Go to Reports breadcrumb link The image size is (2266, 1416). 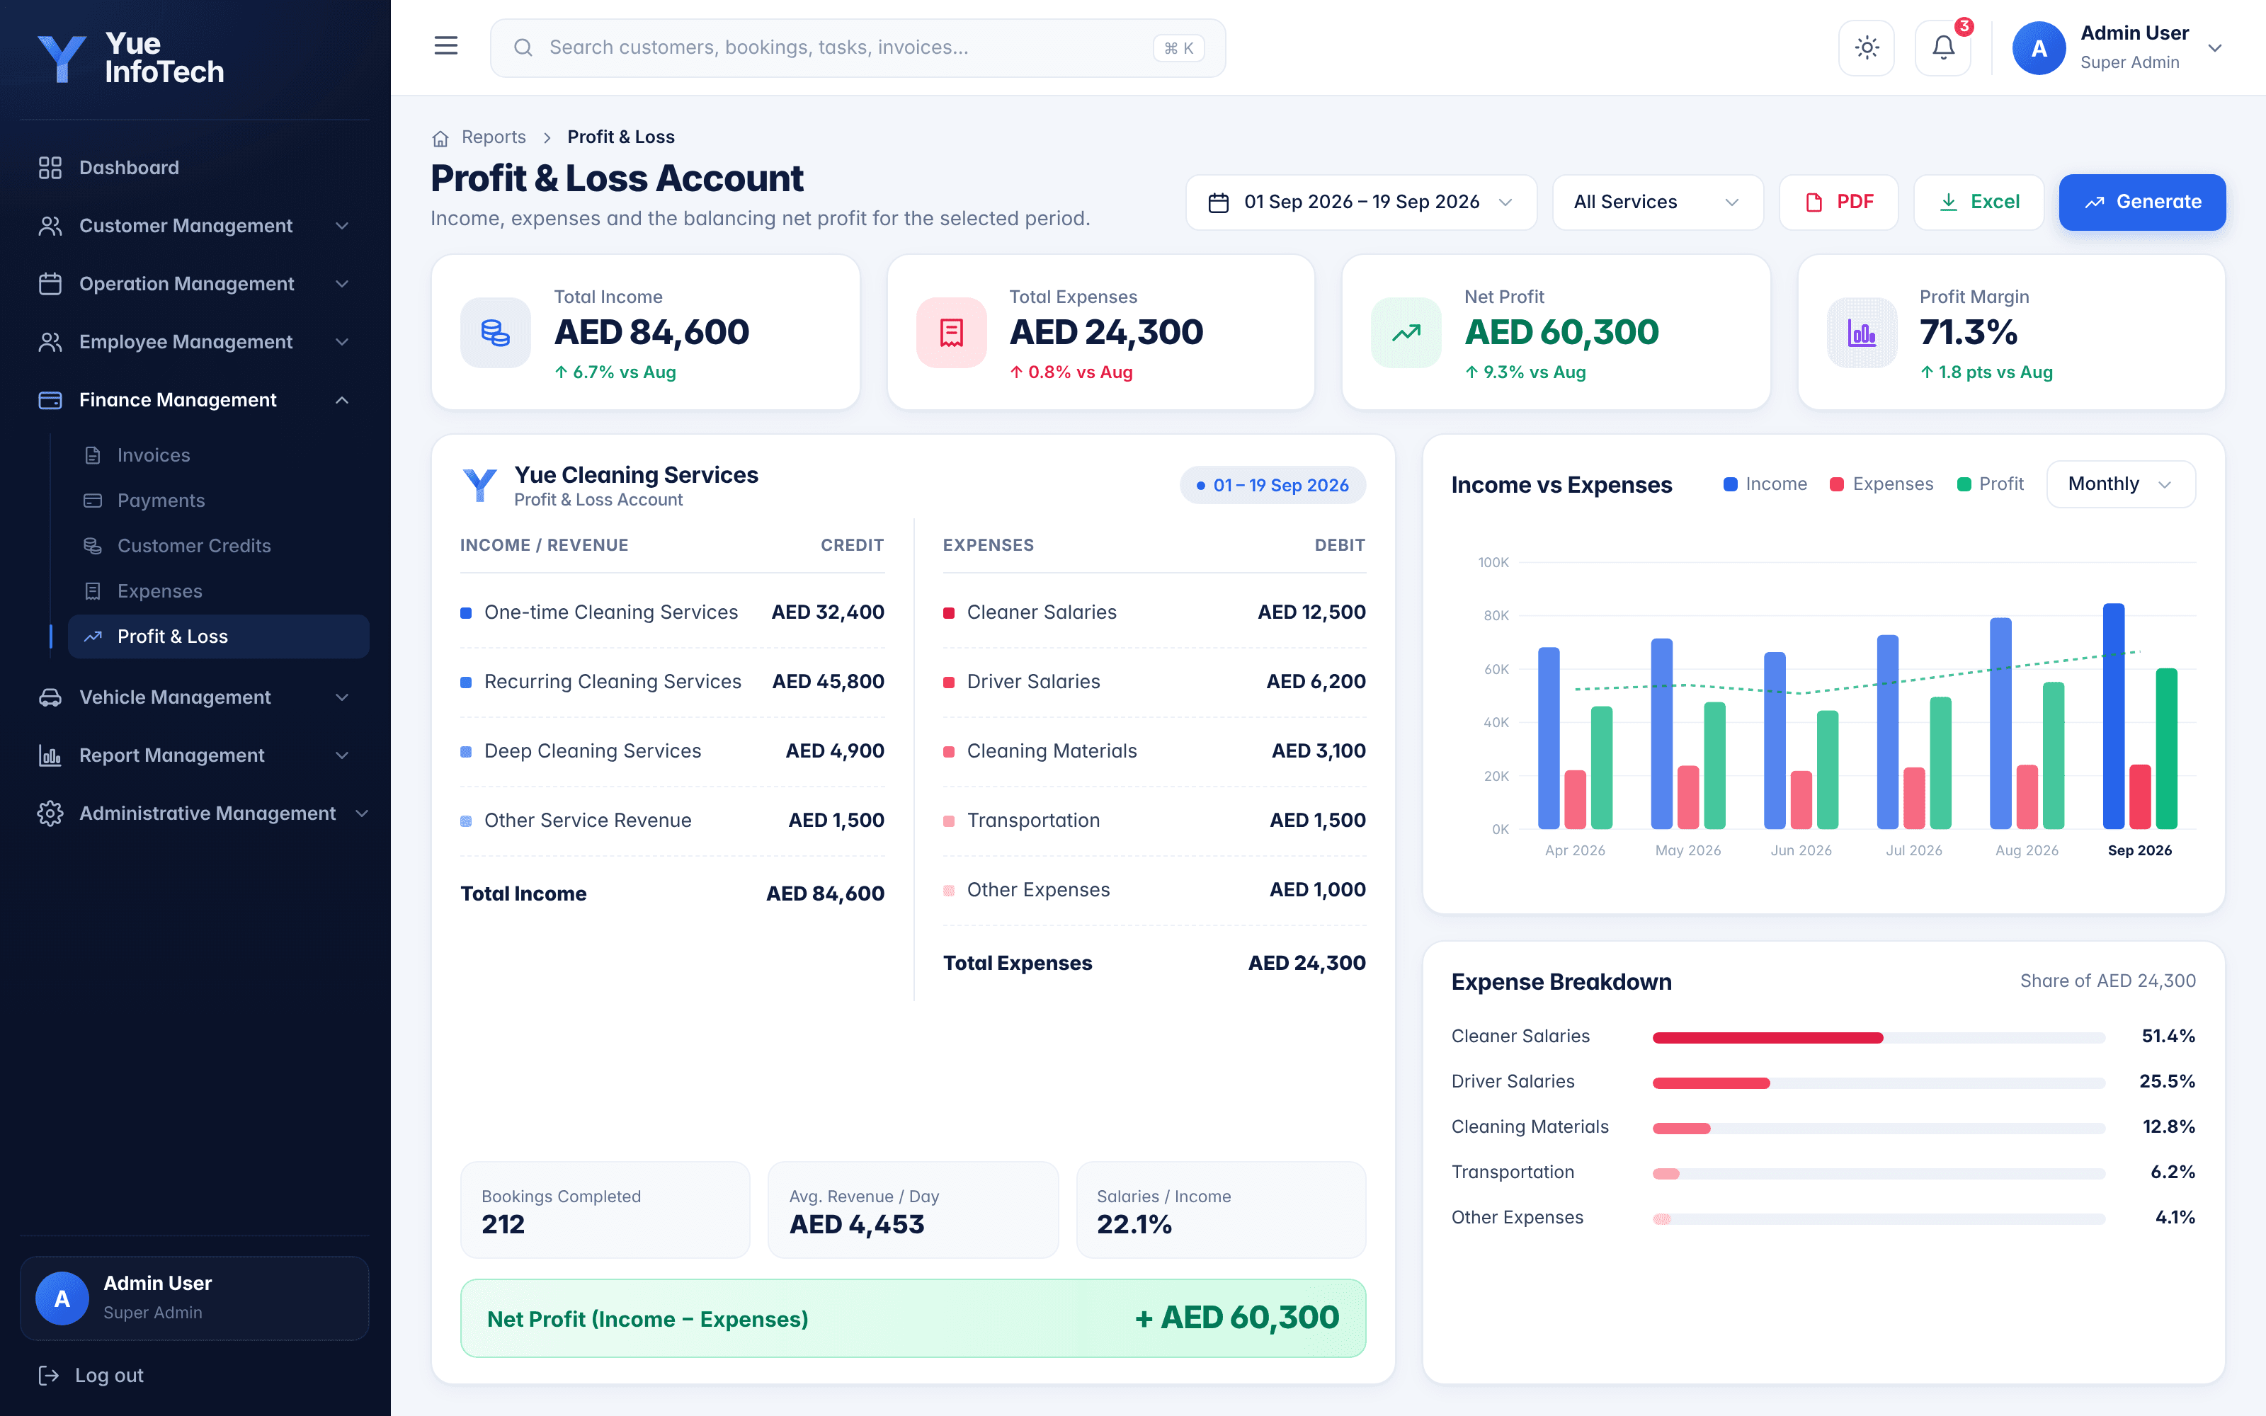point(494,137)
